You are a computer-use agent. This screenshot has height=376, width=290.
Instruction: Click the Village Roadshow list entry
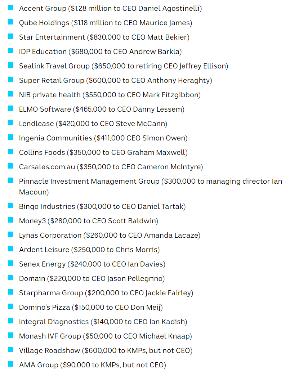106,350
